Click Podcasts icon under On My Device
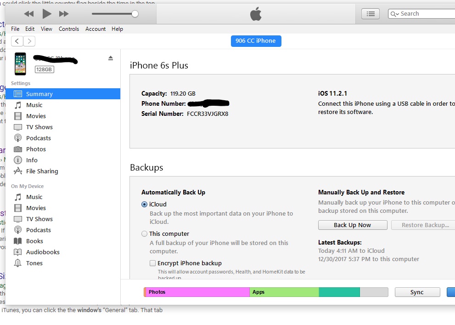 18,230
